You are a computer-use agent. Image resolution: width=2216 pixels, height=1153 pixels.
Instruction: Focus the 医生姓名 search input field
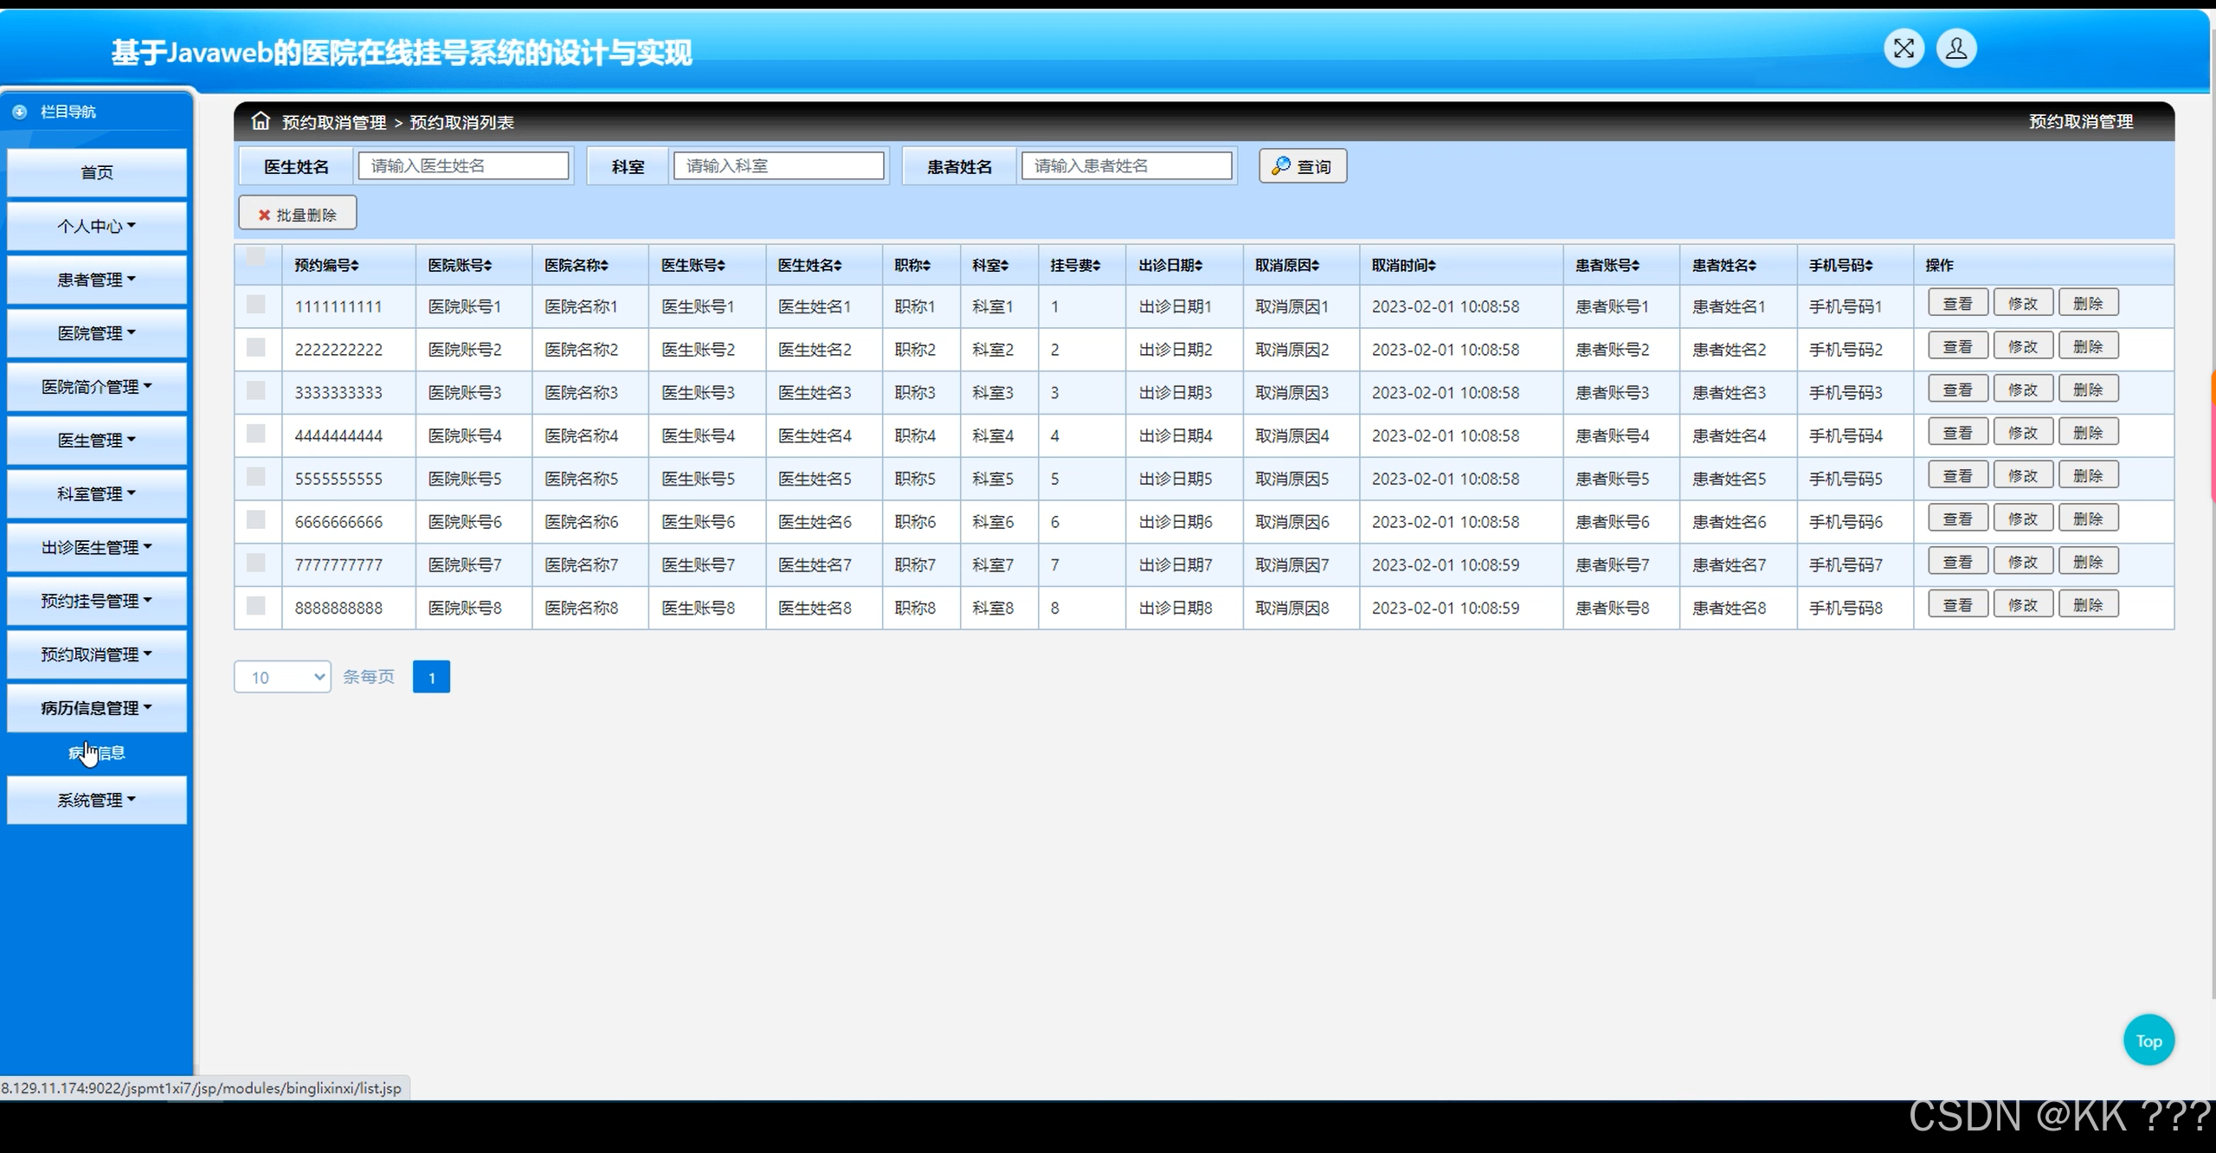coord(463,165)
